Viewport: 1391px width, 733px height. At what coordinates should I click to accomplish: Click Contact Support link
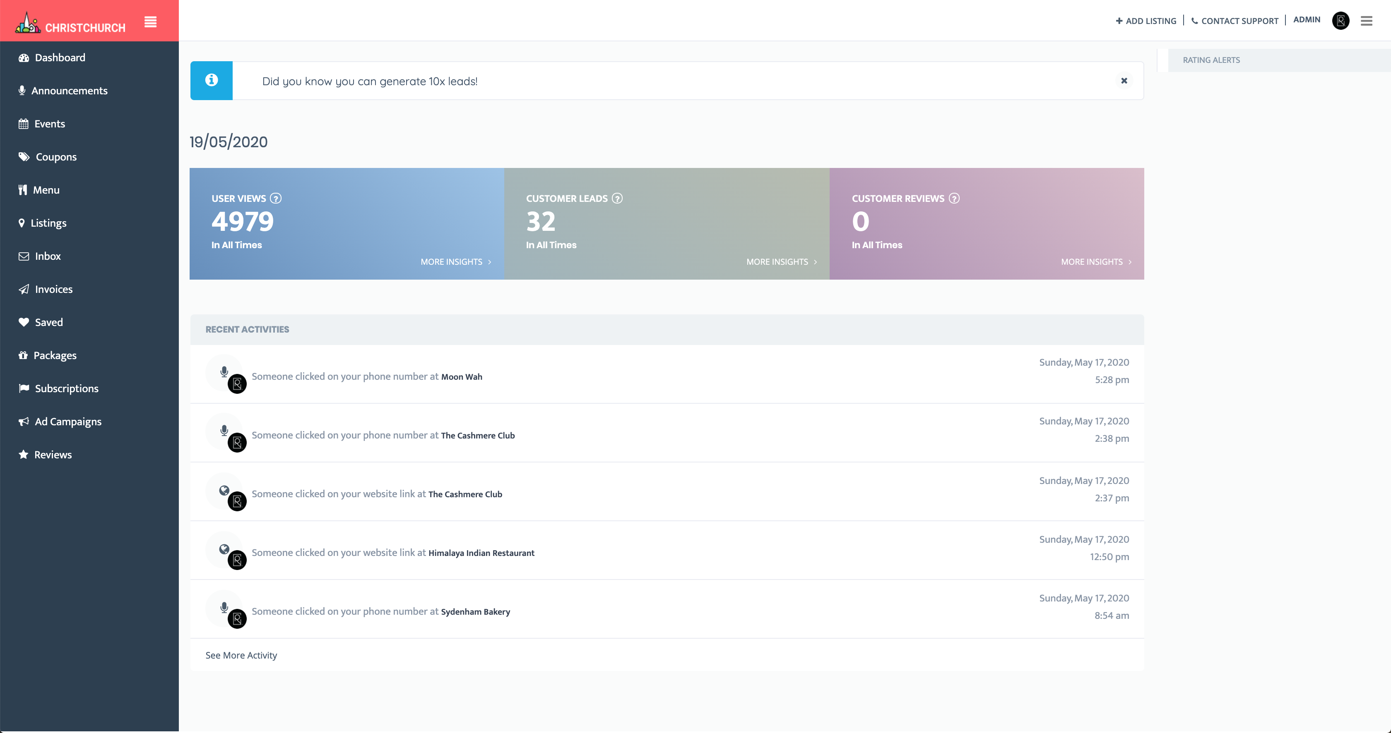(x=1235, y=21)
